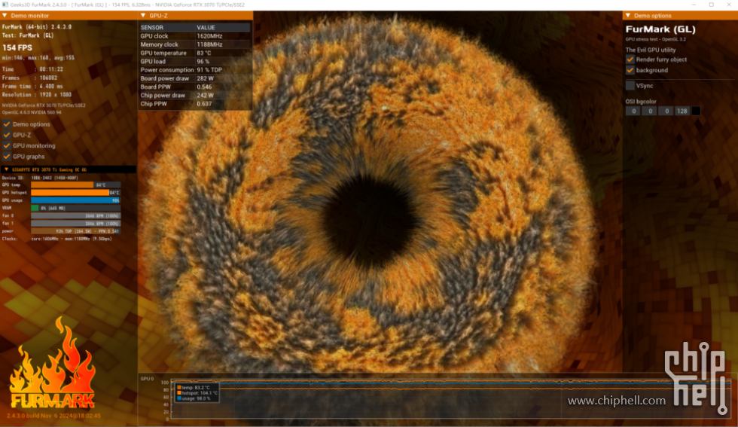738x427 pixels.
Task: Collapse the right-side Demo options panel header triangle
Action: pyautogui.click(x=628, y=16)
